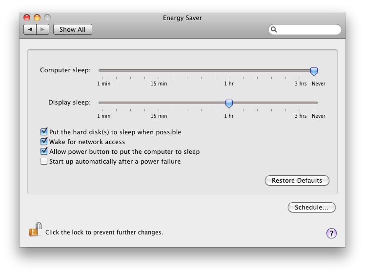Click the "1 min" label under Display sleep
365x274 pixels.
(x=103, y=116)
